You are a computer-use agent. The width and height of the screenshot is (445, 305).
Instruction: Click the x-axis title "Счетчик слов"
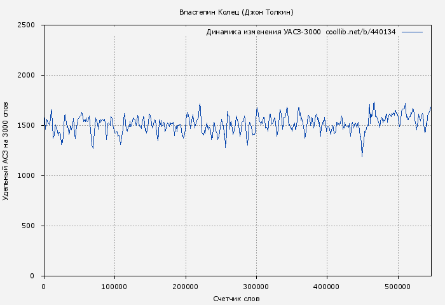point(236,299)
